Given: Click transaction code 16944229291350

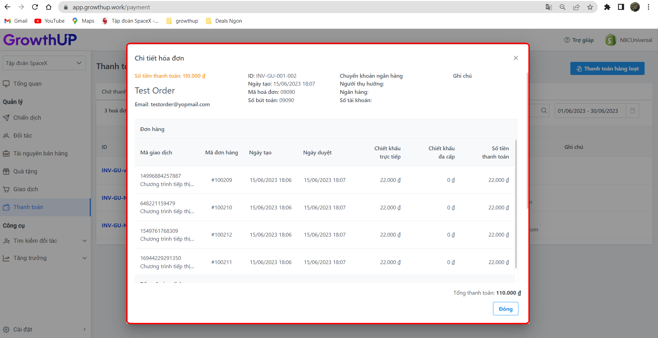Looking at the screenshot, I should pos(160,258).
